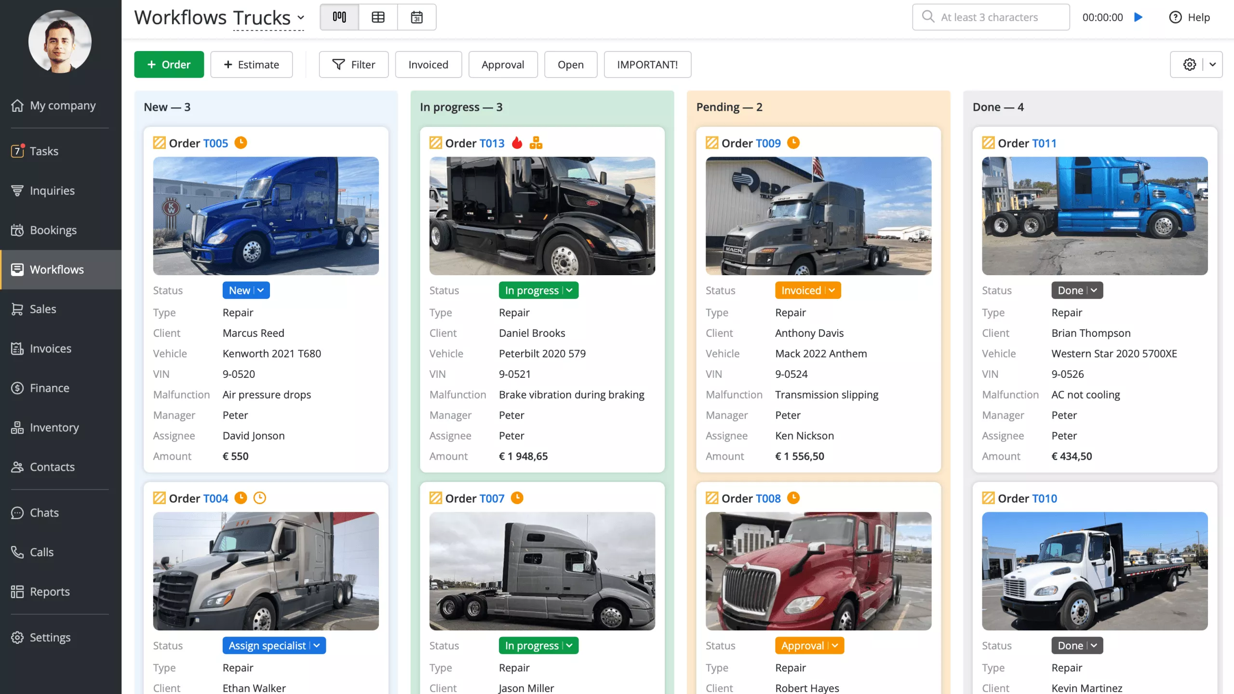
Task: Open order T009 link
Action: [x=768, y=143]
